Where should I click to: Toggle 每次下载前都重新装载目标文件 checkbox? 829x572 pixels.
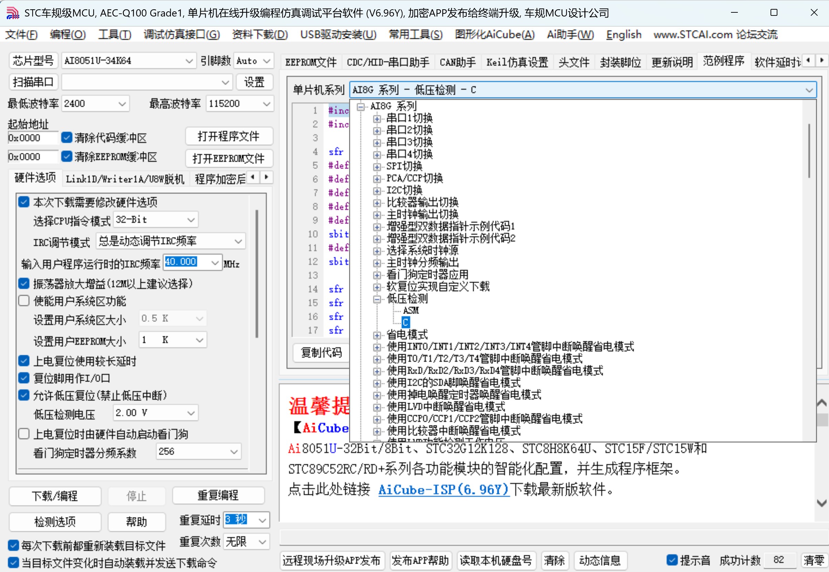(x=13, y=546)
